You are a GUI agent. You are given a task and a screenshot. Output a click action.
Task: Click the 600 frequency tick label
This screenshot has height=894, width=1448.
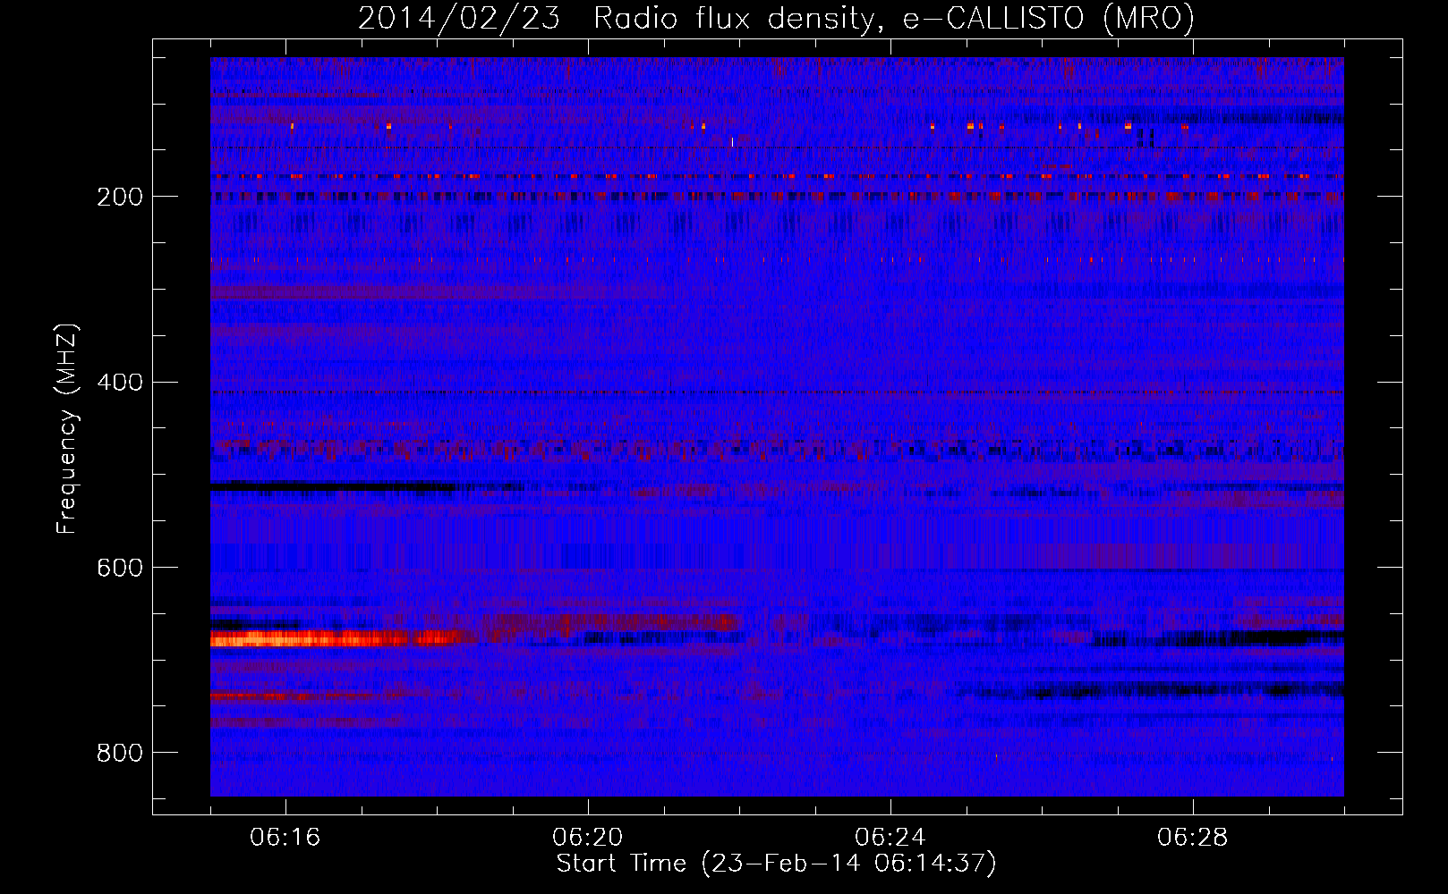tap(120, 569)
